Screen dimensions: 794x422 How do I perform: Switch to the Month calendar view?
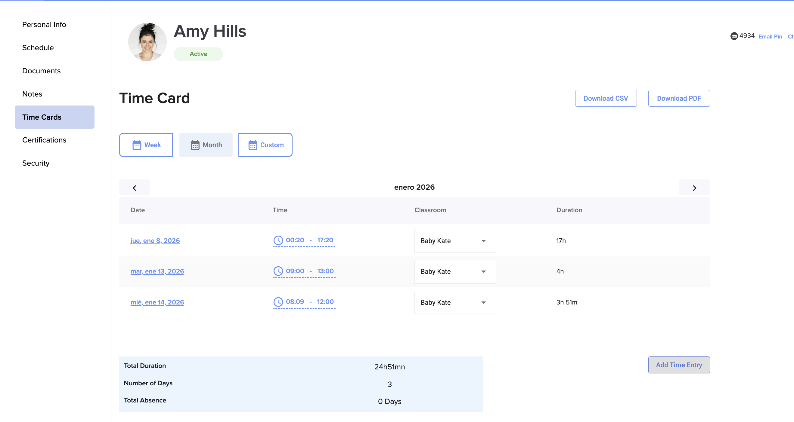tap(206, 145)
